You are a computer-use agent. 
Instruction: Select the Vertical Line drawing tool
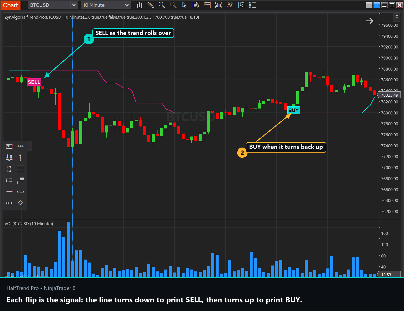[x=20, y=158]
